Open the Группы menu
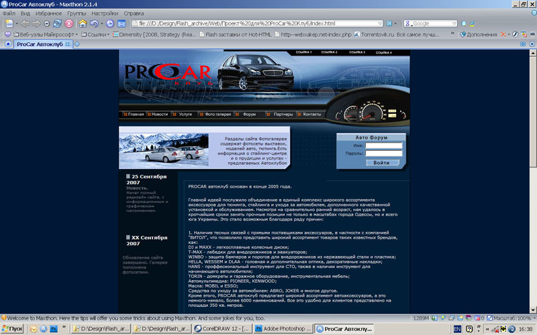This screenshot has height=335, width=537. pos(77,13)
